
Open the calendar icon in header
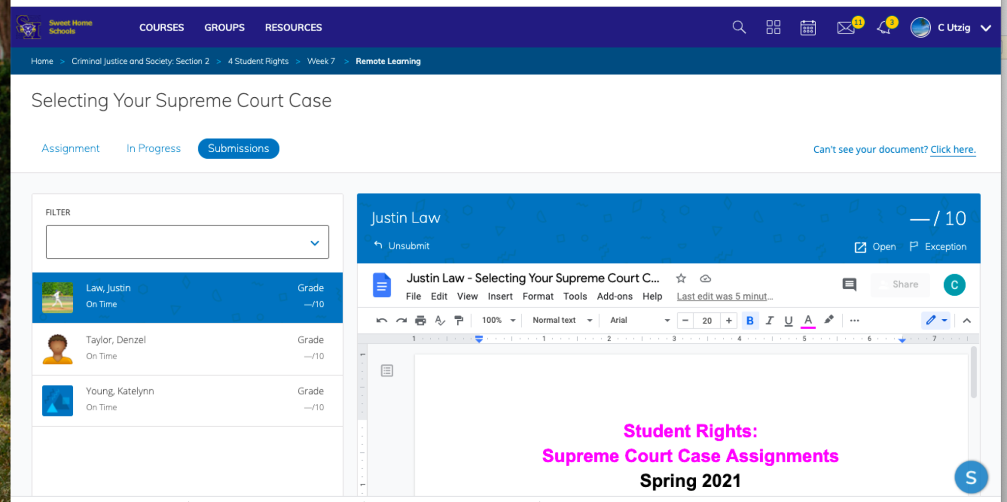pos(808,28)
